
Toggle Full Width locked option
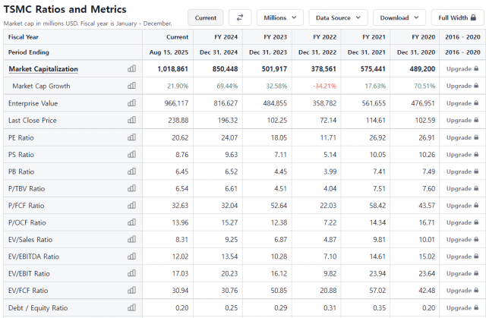tap(457, 17)
